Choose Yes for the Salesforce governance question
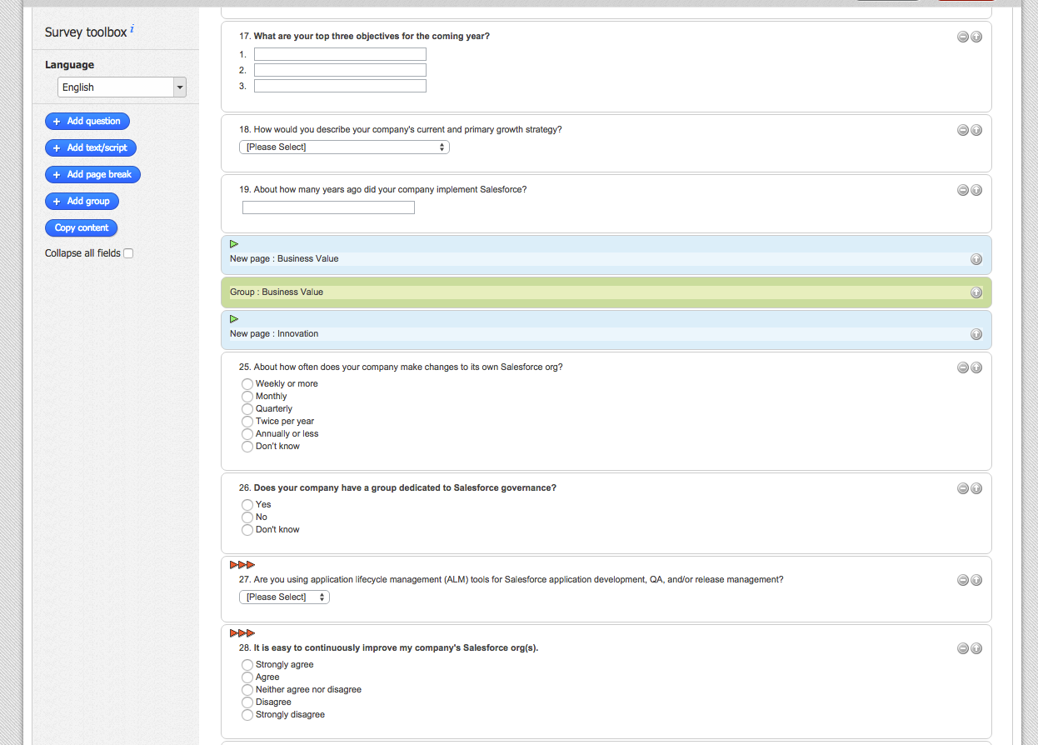This screenshot has height=745, width=1038. click(247, 504)
